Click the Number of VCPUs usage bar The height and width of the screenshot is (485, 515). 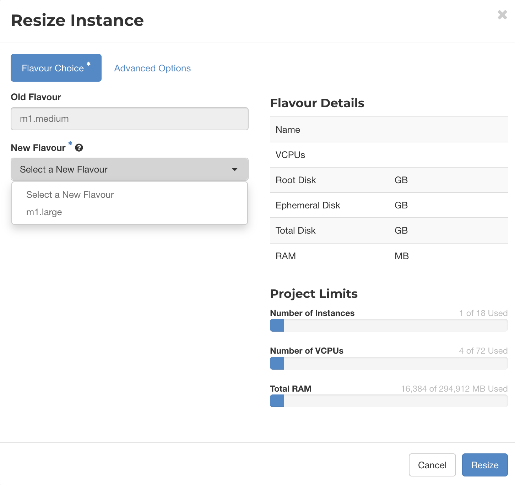pos(389,363)
